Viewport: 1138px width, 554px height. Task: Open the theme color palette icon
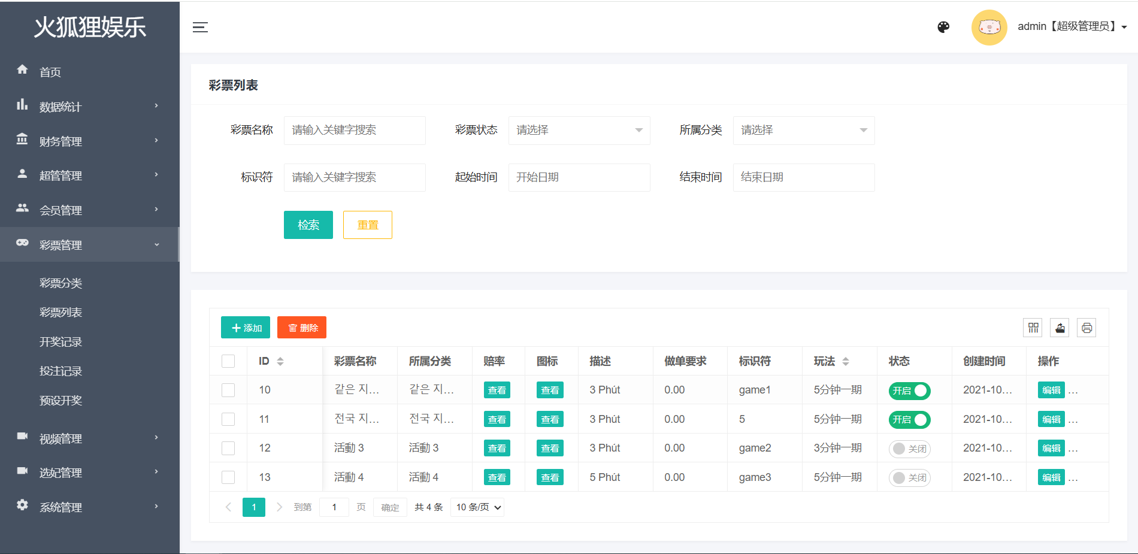943,27
